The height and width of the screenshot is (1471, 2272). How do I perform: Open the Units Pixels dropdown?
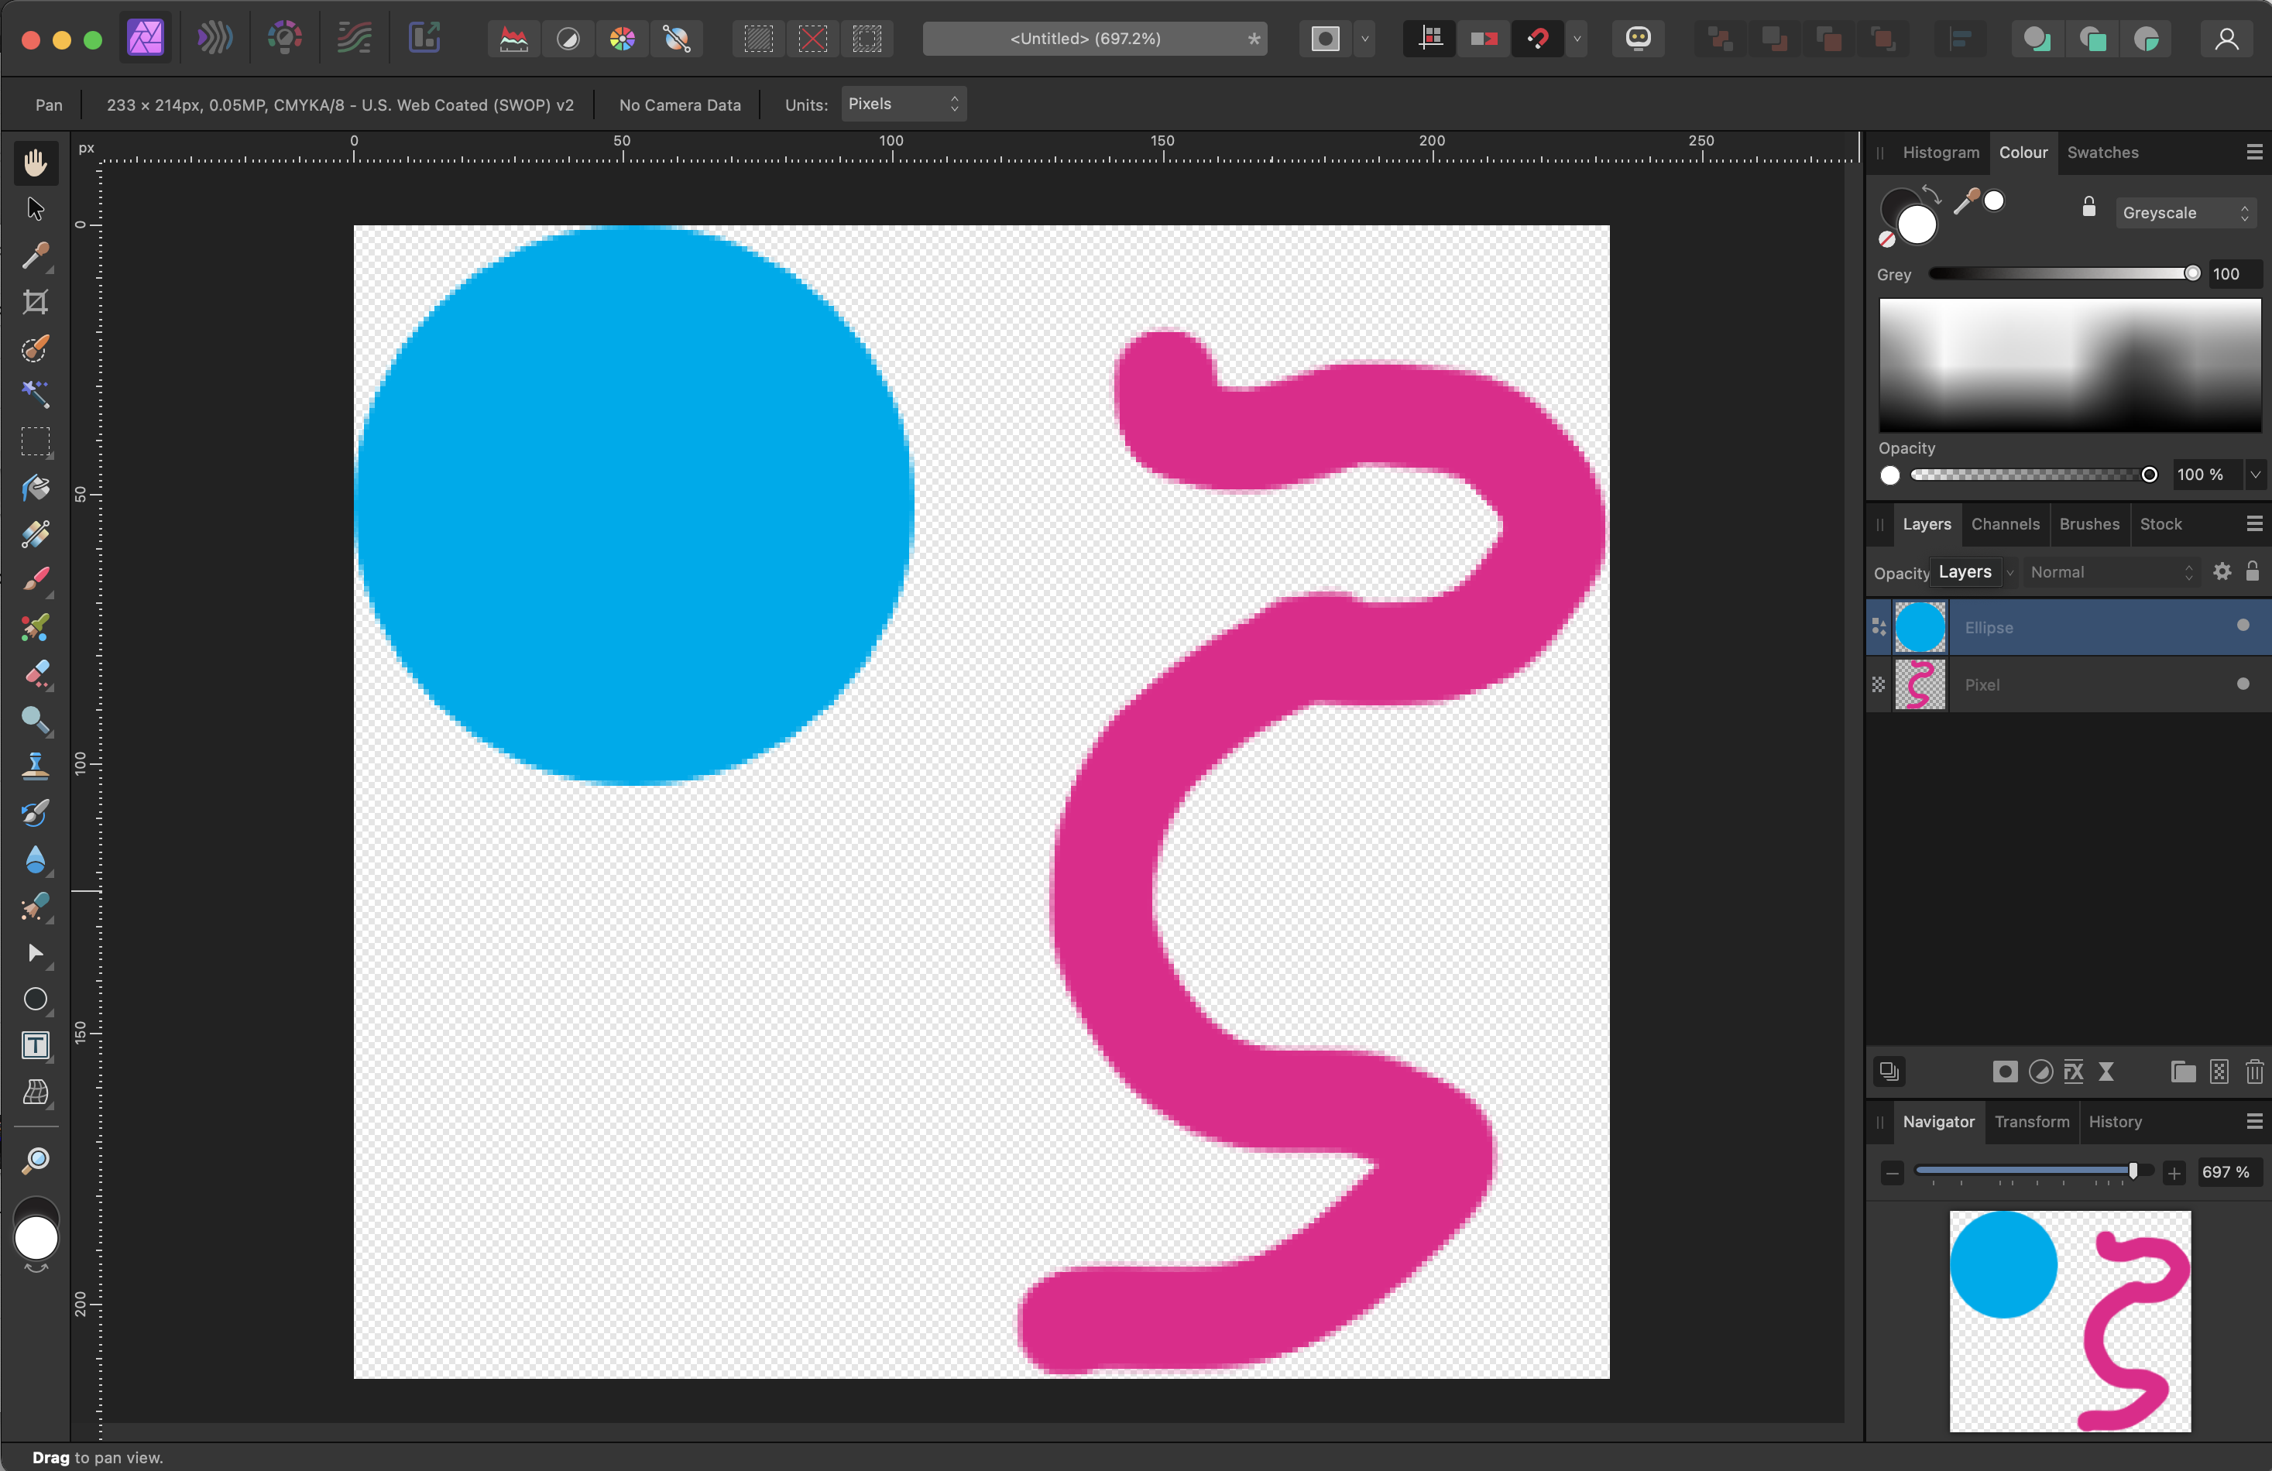click(x=902, y=104)
